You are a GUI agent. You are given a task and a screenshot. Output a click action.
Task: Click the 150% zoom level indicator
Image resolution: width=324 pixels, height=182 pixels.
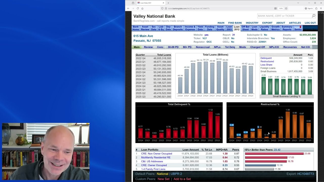click(x=281, y=8)
